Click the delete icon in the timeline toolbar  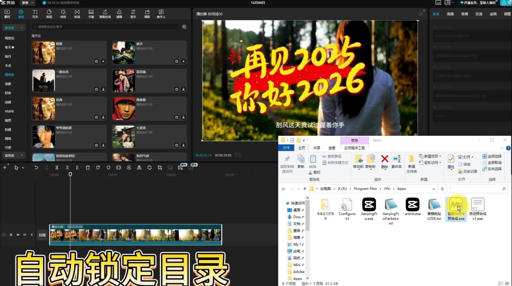pos(88,168)
